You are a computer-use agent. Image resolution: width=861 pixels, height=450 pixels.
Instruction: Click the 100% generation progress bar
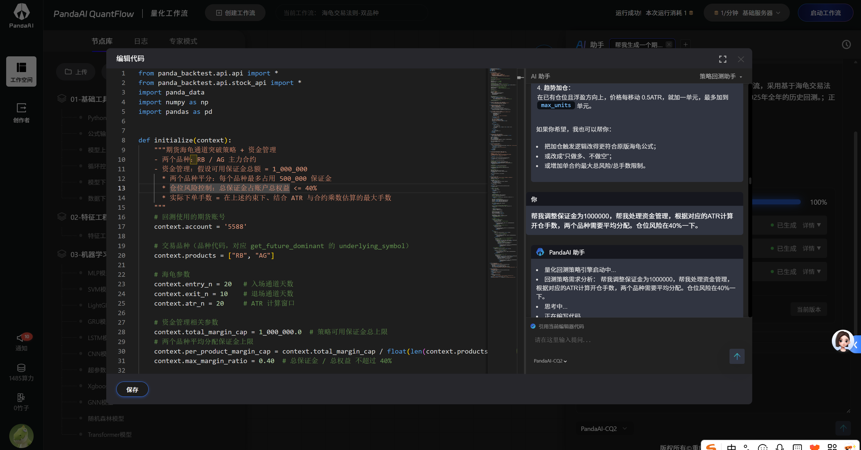[x=776, y=202]
